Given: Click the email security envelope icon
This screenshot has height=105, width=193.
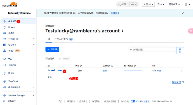Looking at the screenshot, I should click(4, 87).
